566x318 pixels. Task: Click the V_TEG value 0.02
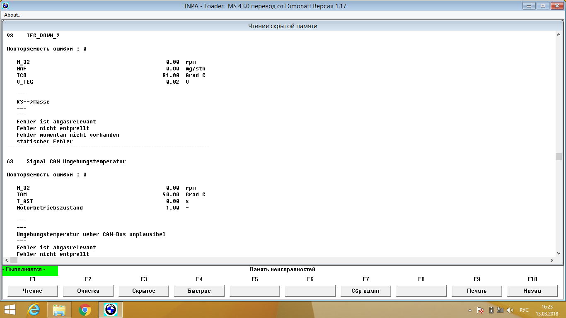point(172,82)
